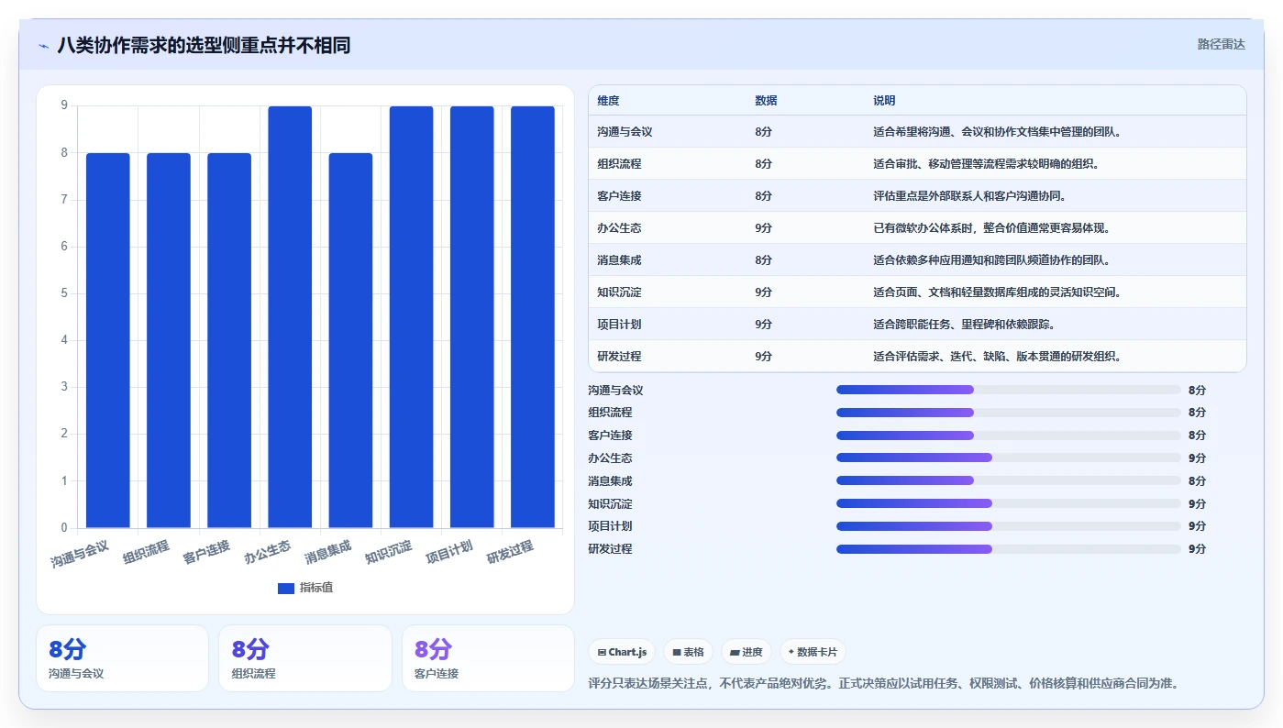
Task: Click the lightning icon beside the page title
Action: pyautogui.click(x=43, y=46)
